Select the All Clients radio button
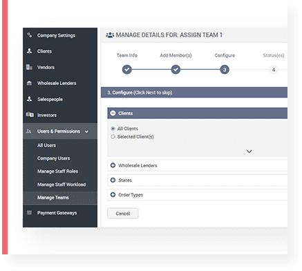The width and height of the screenshot is (302, 271). click(113, 129)
